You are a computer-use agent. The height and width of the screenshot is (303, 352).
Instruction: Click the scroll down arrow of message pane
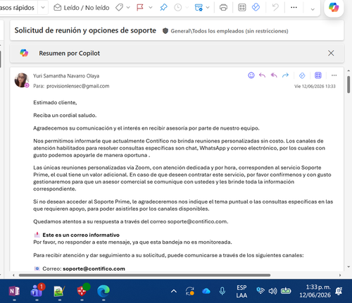tap(348, 267)
